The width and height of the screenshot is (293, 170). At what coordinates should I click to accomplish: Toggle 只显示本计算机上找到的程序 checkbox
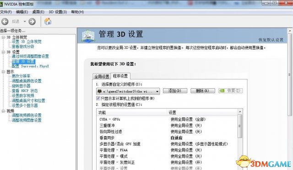[x=98, y=98]
